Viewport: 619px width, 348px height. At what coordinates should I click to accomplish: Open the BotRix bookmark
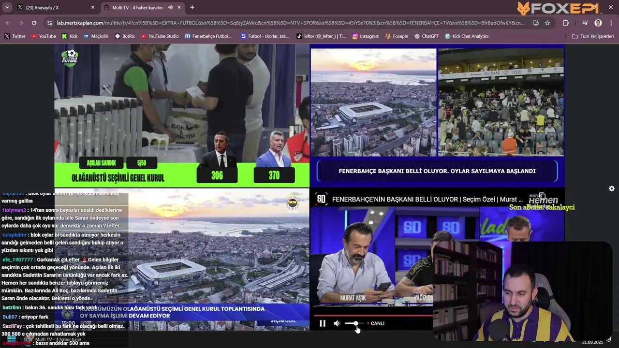coord(125,36)
